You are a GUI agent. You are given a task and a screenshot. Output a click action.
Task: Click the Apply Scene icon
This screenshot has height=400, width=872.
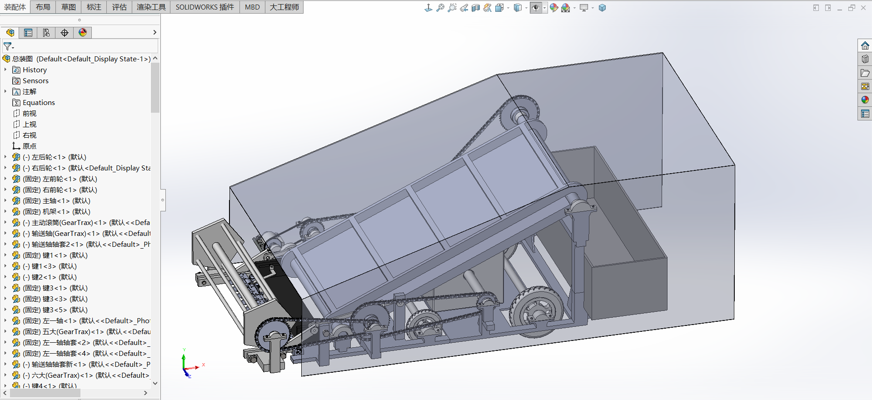click(x=566, y=8)
